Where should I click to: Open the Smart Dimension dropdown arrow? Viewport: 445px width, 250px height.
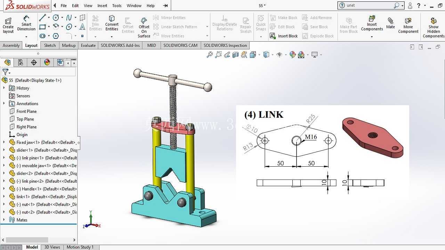[x=26, y=36]
